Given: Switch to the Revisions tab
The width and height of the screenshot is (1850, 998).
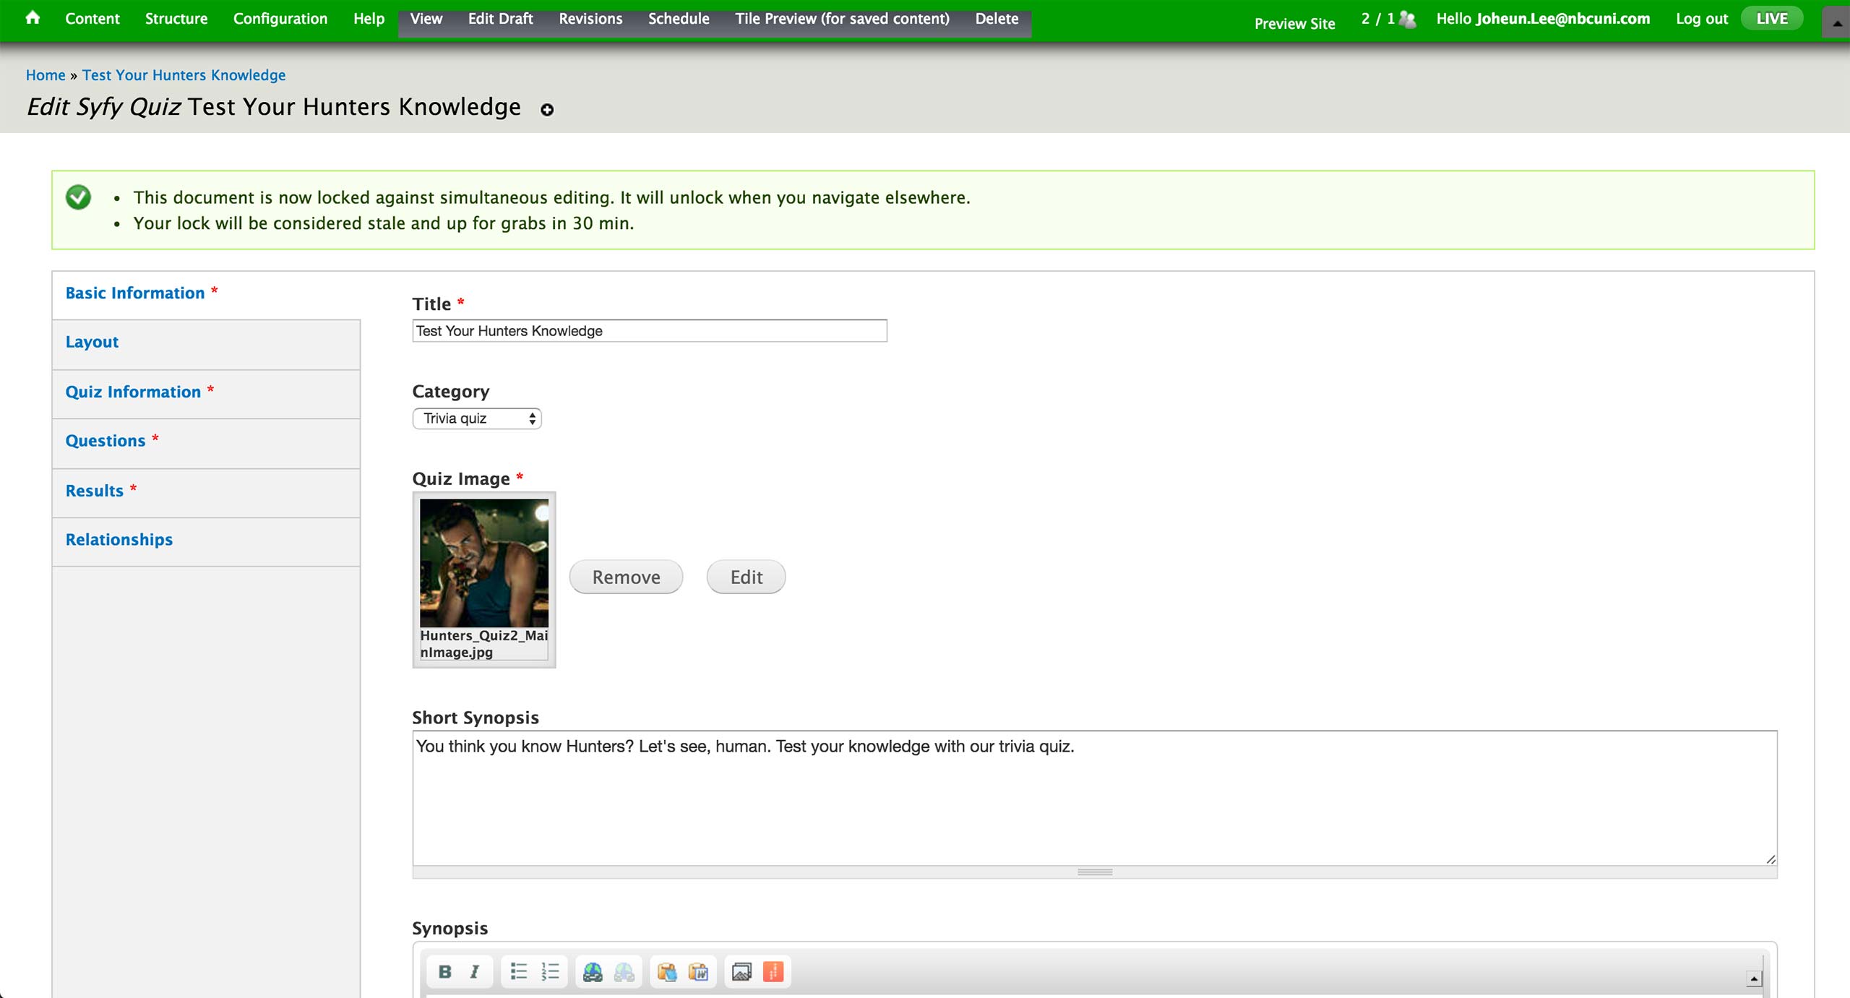Looking at the screenshot, I should click(590, 19).
